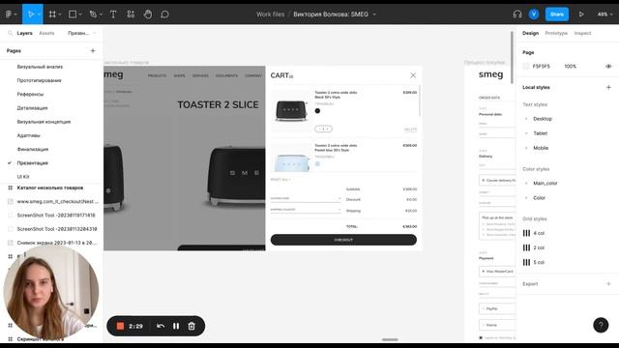Open the file name dropdown arrow

coord(374,14)
